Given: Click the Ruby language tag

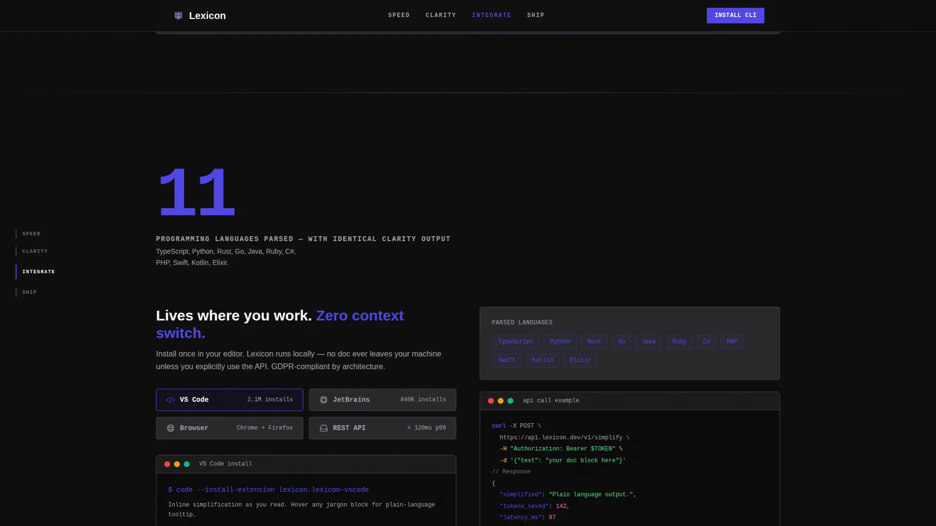Looking at the screenshot, I should point(679,342).
